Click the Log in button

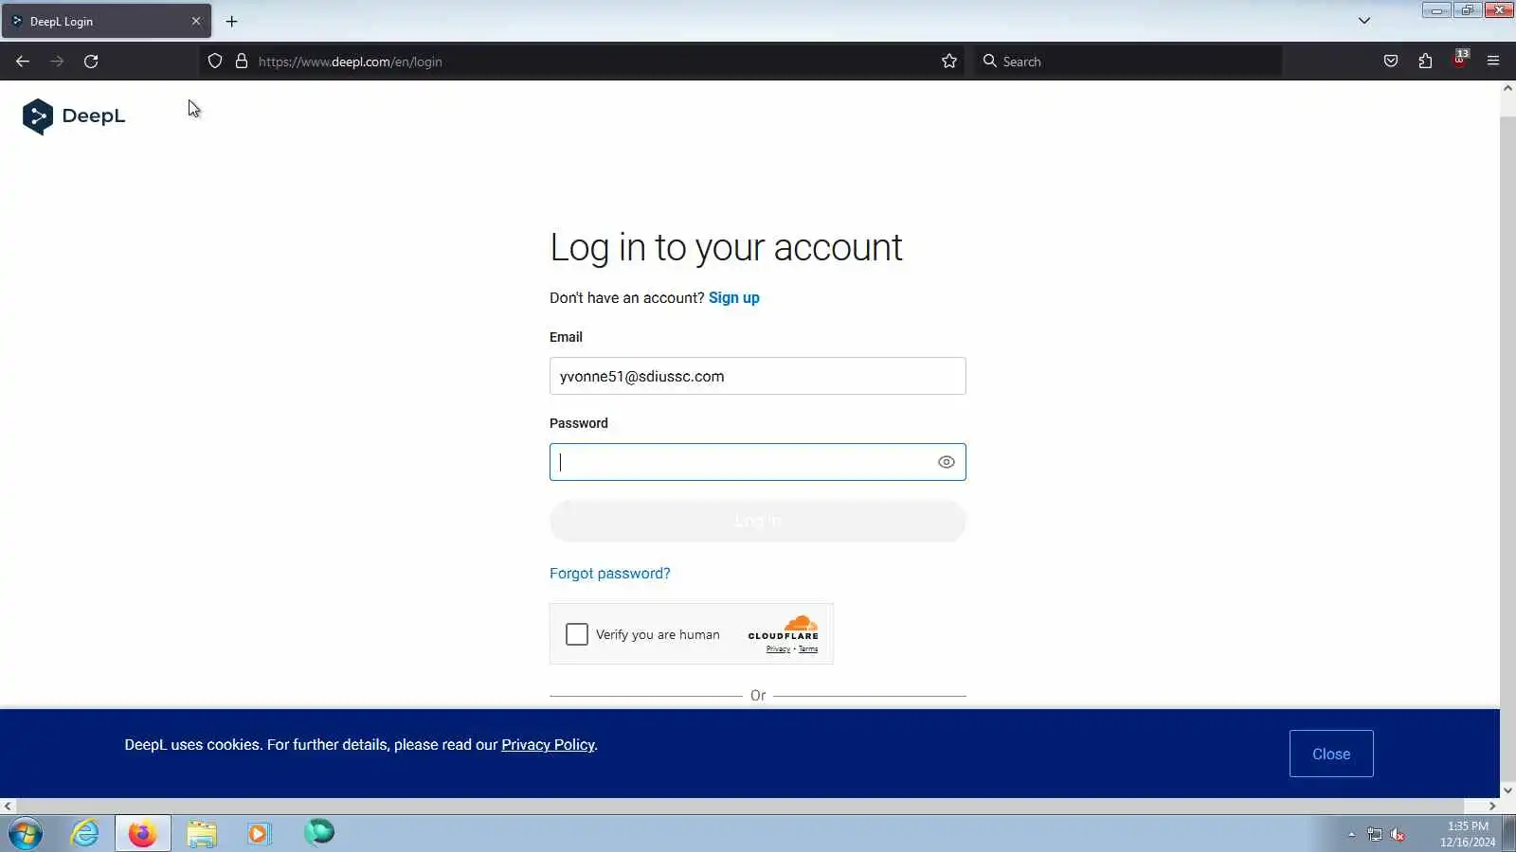tap(758, 521)
